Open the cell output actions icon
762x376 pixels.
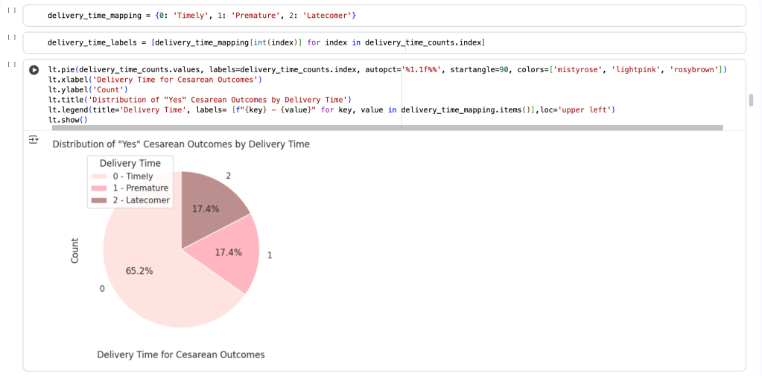coord(33,140)
